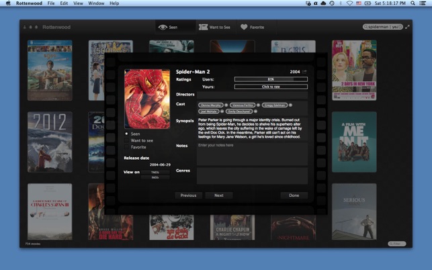Viewport: 432px width, 270px height.
Task: Click the Next button
Action: pyautogui.click(x=218, y=195)
